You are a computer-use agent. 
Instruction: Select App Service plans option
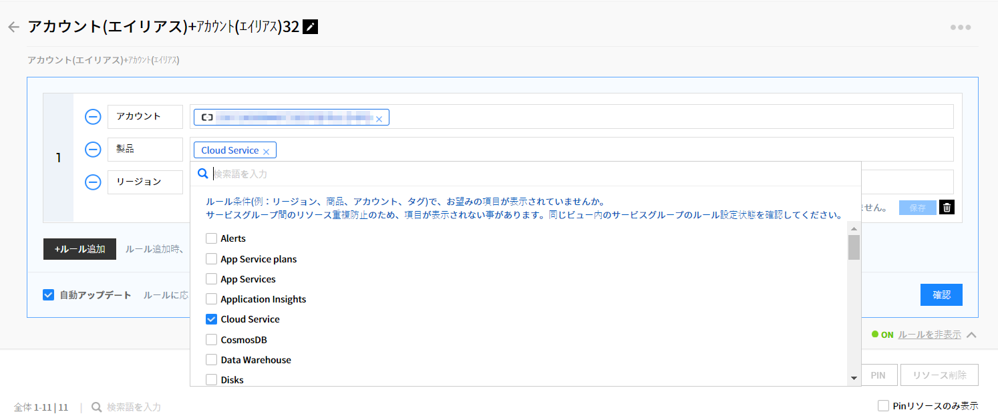pos(211,259)
